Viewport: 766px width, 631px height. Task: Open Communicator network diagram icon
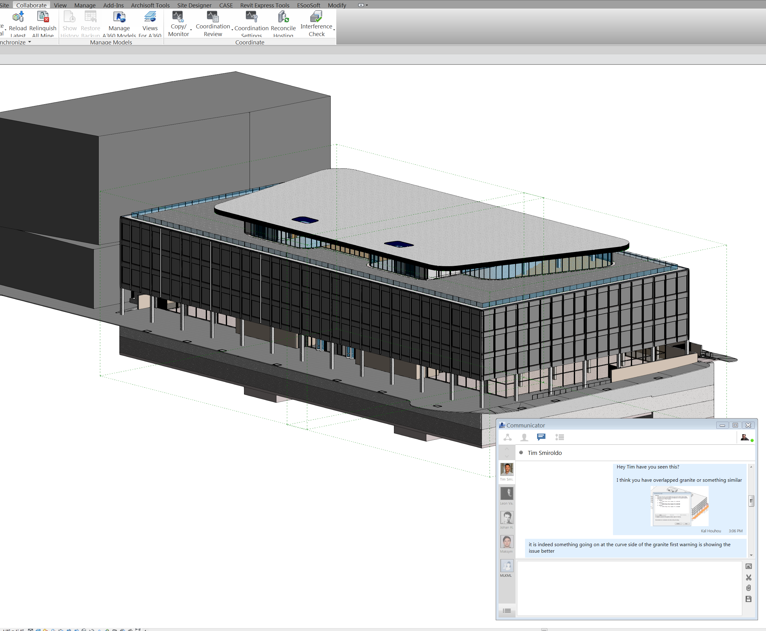(x=507, y=437)
